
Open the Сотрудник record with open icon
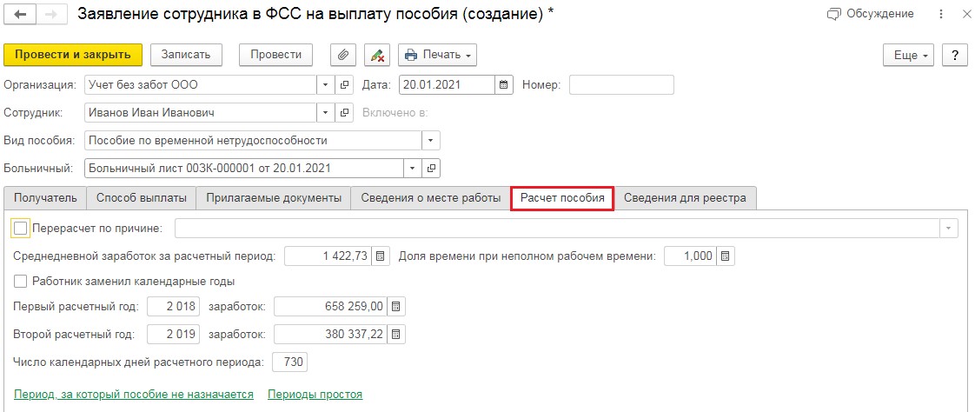click(x=344, y=113)
